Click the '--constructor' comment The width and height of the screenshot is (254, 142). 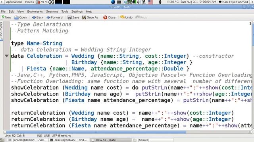click(x=214, y=56)
